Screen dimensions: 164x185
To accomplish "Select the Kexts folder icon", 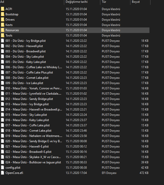I will coord(3,25).
